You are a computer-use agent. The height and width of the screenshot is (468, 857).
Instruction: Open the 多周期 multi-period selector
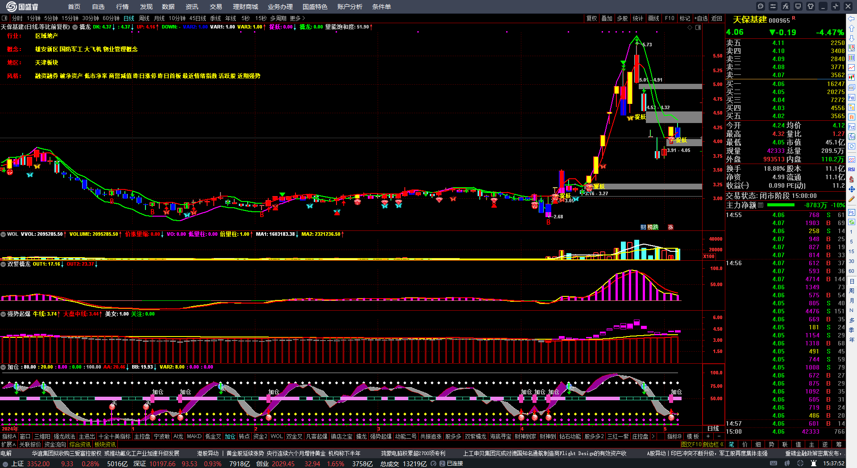point(278,18)
